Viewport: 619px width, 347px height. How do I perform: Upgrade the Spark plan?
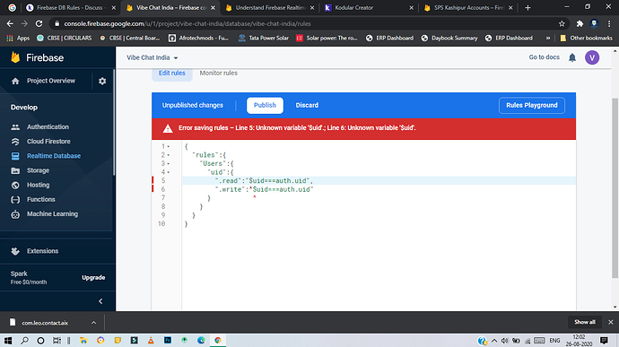coord(93,278)
